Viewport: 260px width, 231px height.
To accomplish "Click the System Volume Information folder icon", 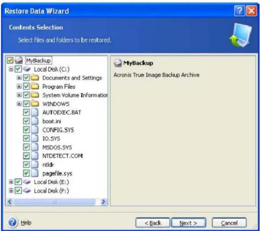I will tap(35, 95).
